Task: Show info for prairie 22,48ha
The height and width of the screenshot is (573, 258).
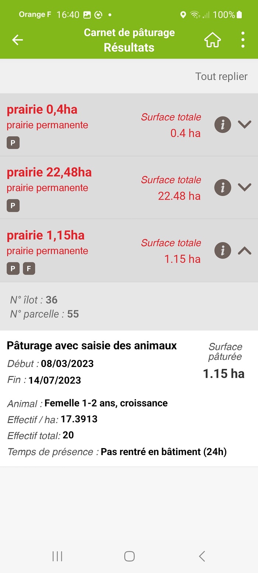Action: coord(223,188)
